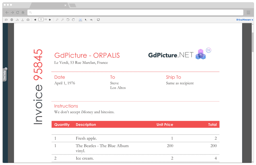Click the vertical scrollbar thumb
256x165 pixels.
point(253,42)
